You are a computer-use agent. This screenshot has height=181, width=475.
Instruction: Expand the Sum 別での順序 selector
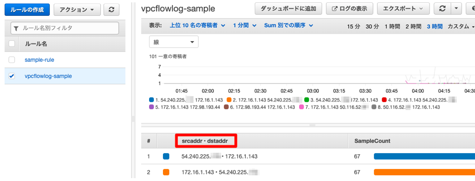tap(289, 25)
